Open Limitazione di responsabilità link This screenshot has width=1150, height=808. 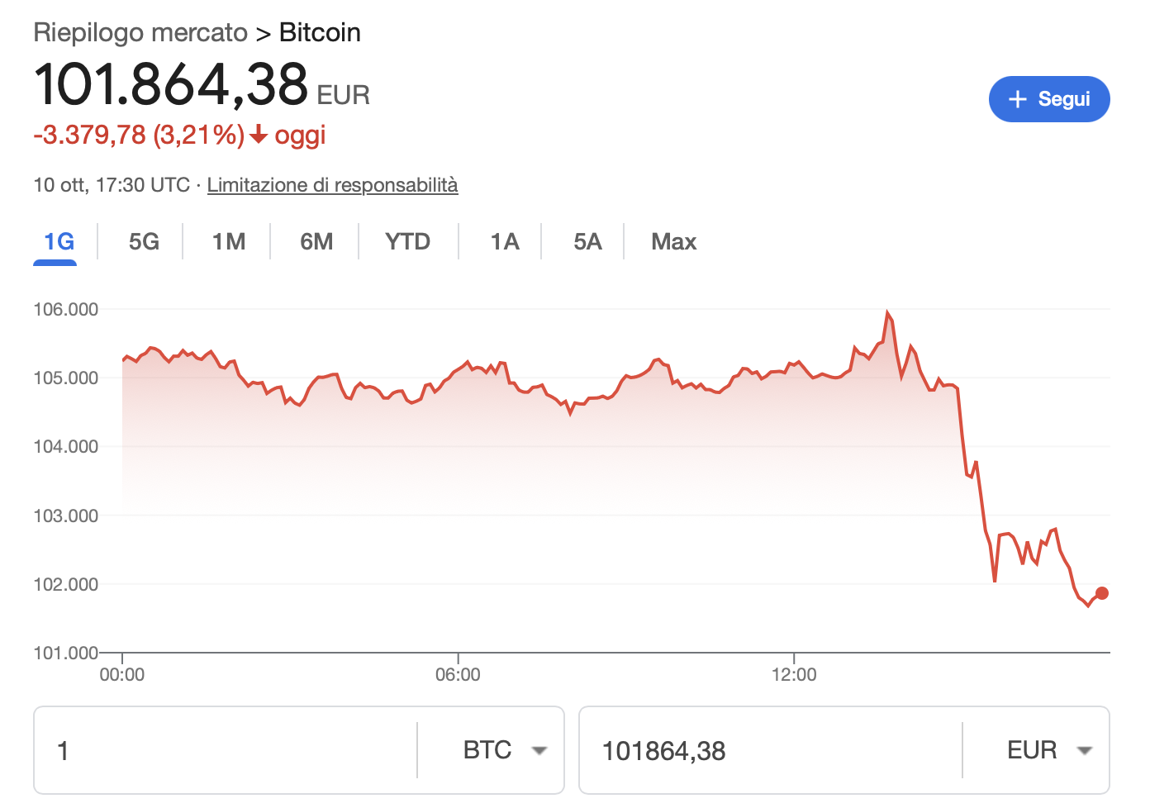point(332,185)
